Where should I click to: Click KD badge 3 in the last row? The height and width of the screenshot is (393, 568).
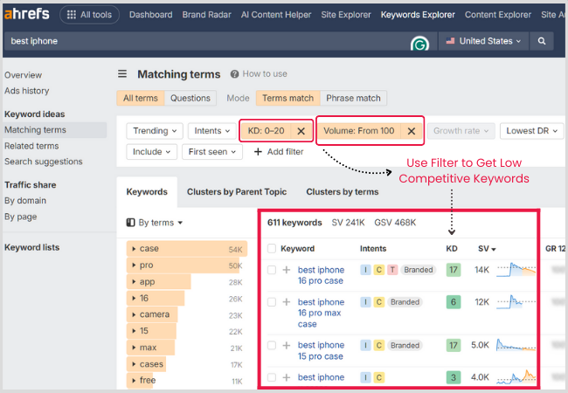tap(454, 377)
